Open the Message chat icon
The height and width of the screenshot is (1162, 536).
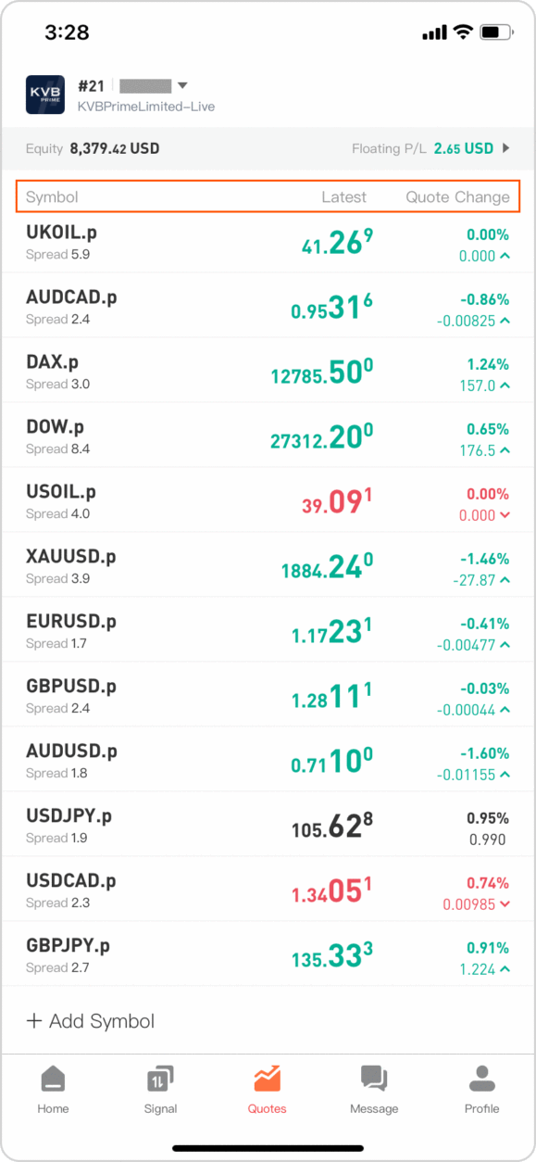374,1079
